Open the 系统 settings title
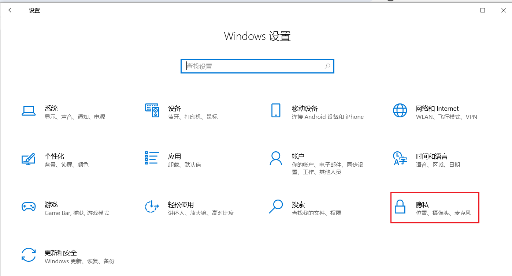The width and height of the screenshot is (512, 276). (51, 108)
